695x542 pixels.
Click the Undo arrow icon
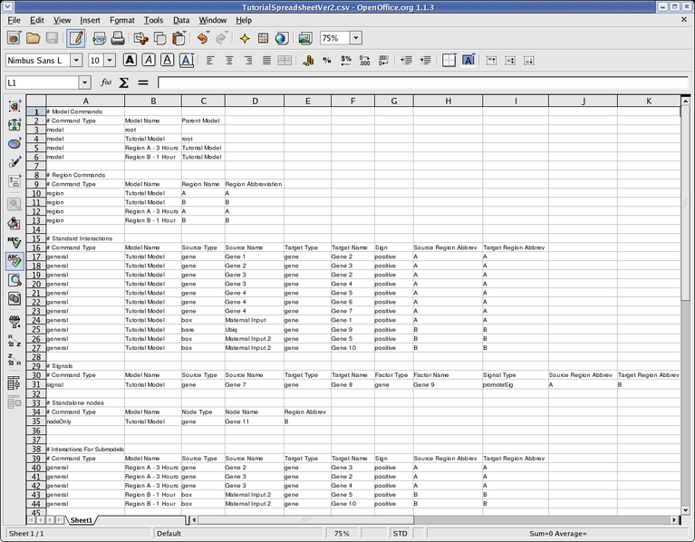pos(202,38)
